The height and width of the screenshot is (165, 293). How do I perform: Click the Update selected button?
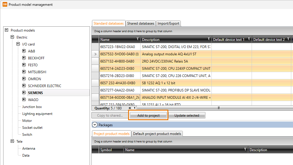point(187,115)
